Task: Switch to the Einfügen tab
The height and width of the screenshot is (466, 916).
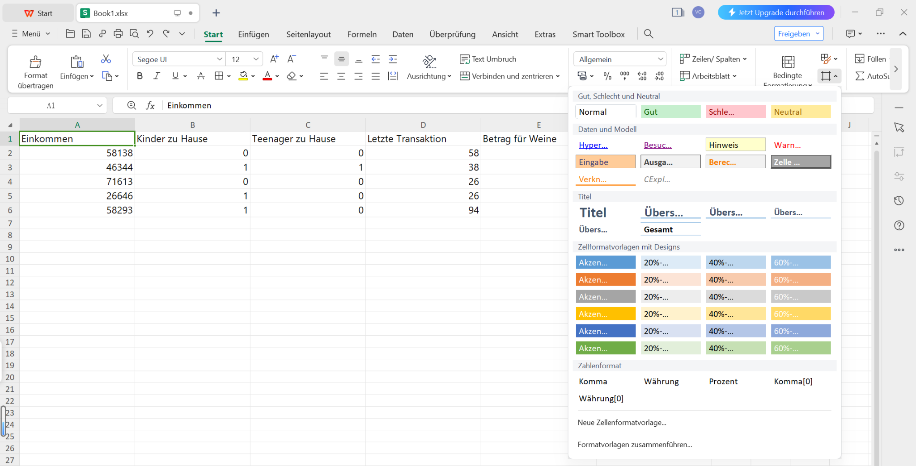Action: (x=253, y=34)
